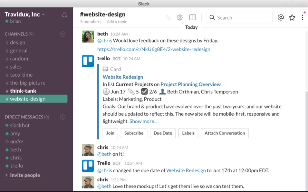
Task: Click @chris mention in due date message
Action: point(104,170)
